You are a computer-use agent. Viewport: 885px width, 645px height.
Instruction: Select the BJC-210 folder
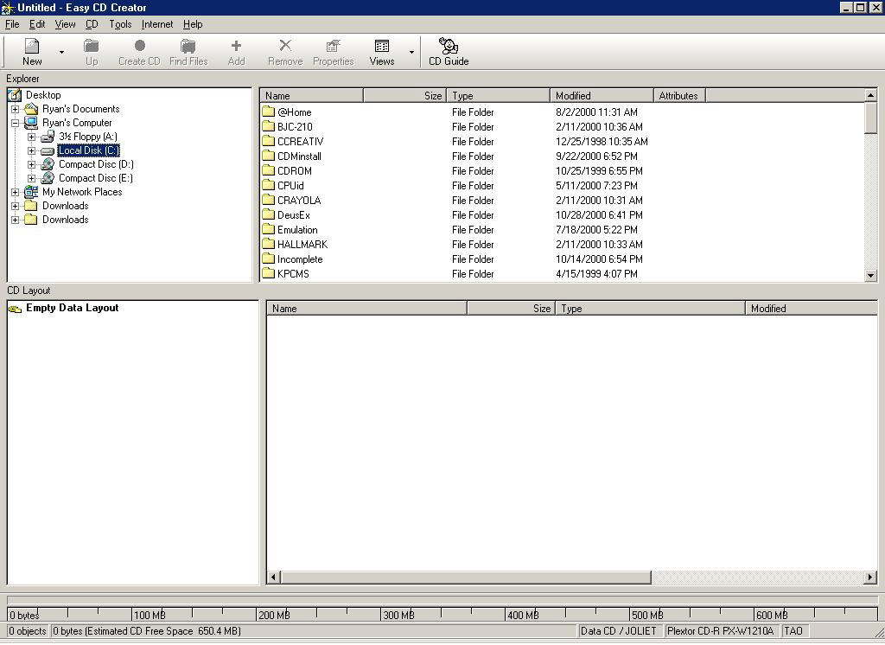295,127
